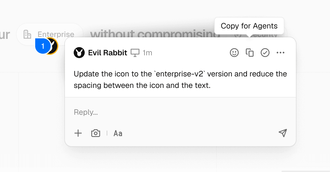Click the Evil Rabbit avatar in comment
The height and width of the screenshot is (172, 330).
coord(79,53)
